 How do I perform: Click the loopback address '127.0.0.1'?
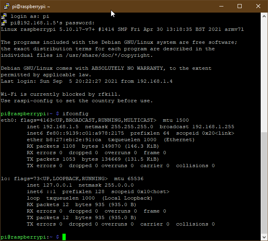(58, 185)
